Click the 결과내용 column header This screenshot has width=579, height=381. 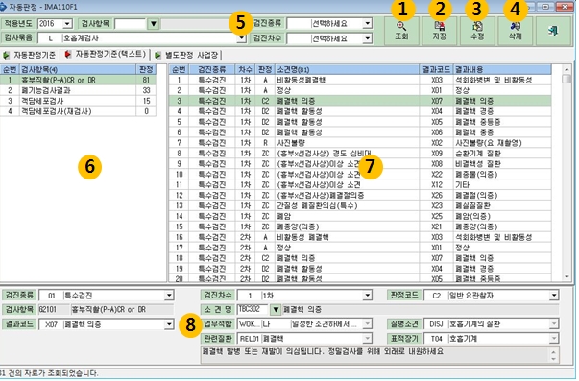pos(502,69)
